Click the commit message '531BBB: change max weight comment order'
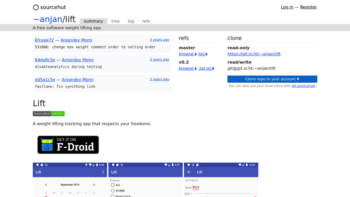 [95, 47]
